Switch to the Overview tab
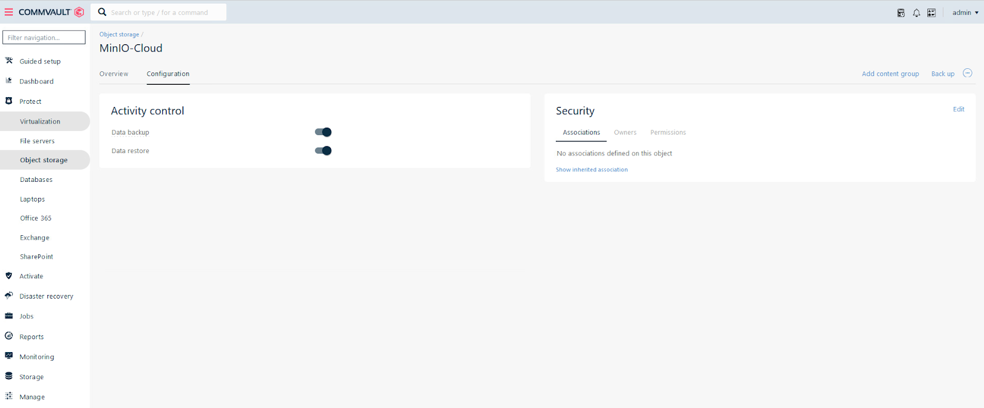This screenshot has height=408, width=984. tap(114, 74)
